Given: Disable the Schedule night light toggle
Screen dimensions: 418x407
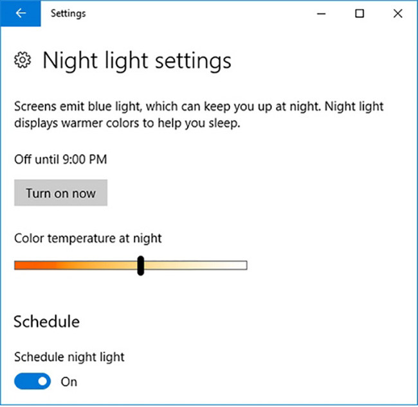Looking at the screenshot, I should 32,382.
